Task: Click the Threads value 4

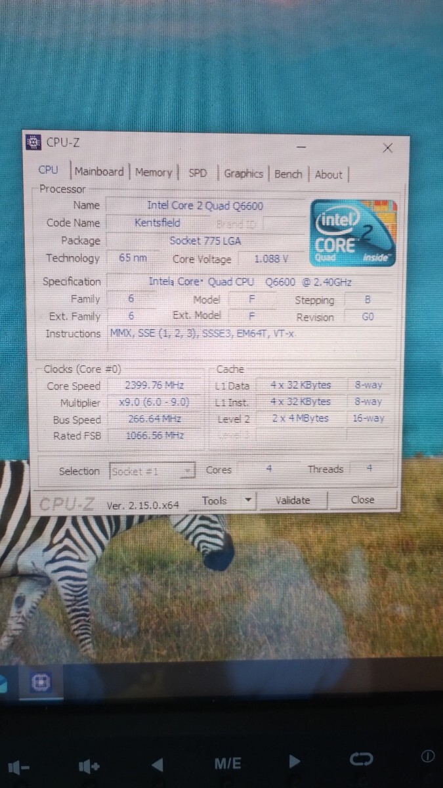Action: click(369, 468)
